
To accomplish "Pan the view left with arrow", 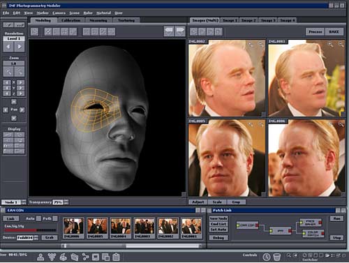I will click(6, 110).
